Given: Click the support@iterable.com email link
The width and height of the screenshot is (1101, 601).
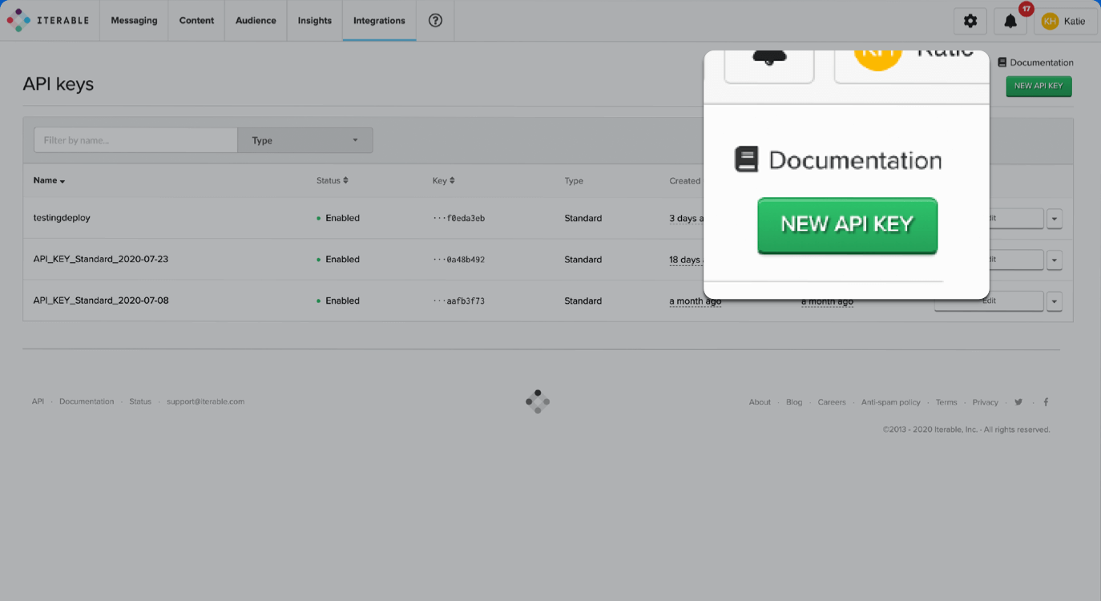Looking at the screenshot, I should point(205,401).
